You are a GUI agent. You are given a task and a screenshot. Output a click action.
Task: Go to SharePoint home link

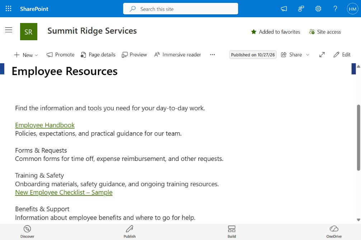(34, 9)
